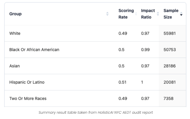Sort table by Group column arrows
190x119 pixels.
coord(107,14)
